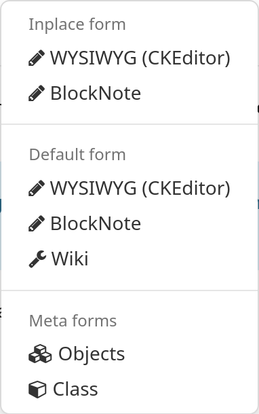Open the Wiki editor entry
The image size is (259, 414).
tap(129, 259)
